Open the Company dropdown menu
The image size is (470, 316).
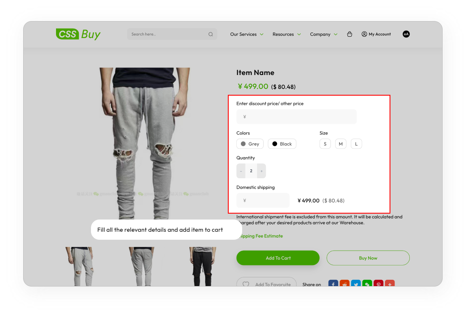324,34
